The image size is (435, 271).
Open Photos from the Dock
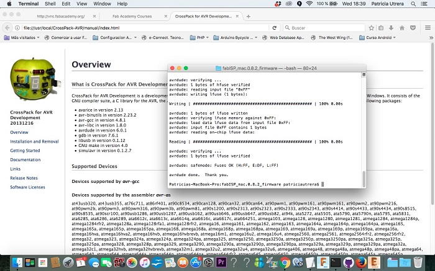(132, 262)
